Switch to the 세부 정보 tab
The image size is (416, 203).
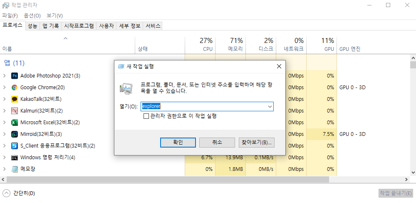130,26
